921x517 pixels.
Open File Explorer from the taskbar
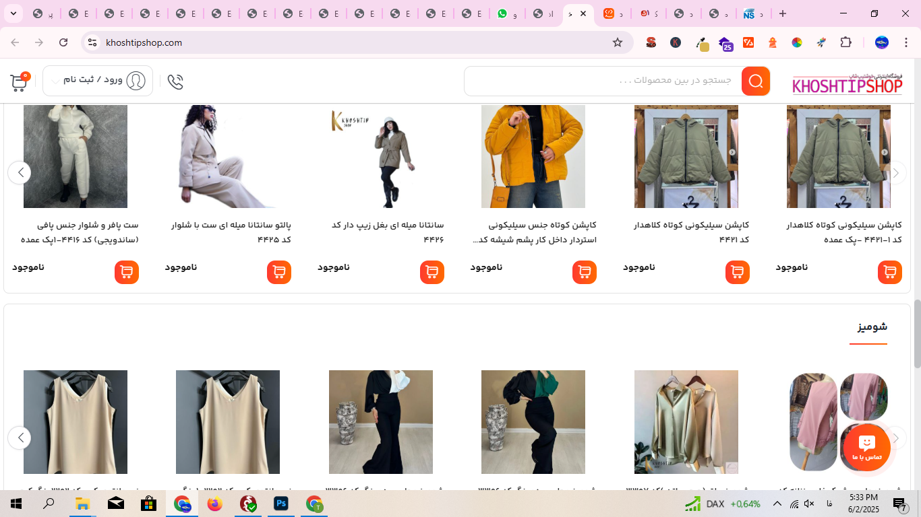82,504
